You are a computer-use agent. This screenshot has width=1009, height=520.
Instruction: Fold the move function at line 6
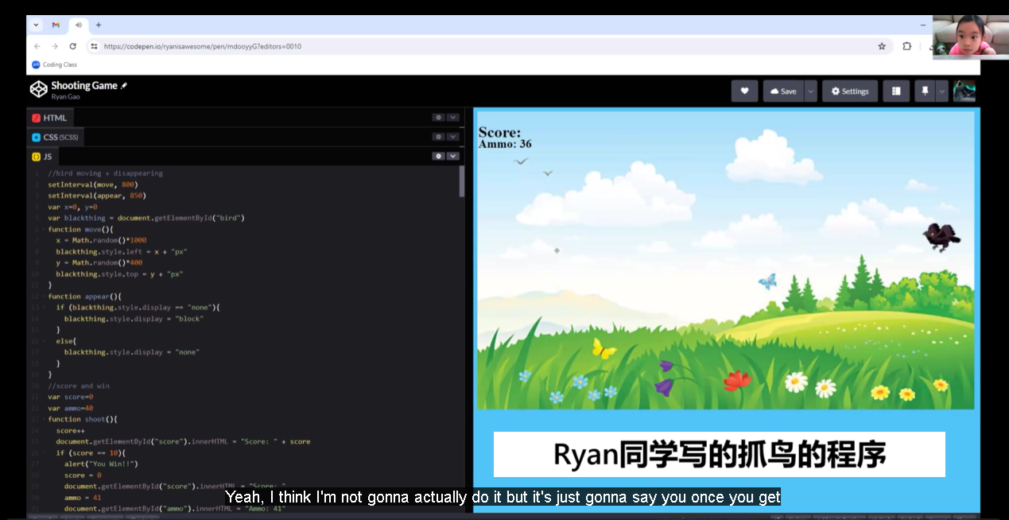43,229
